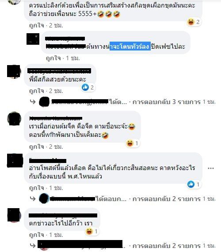This screenshot has height=252, width=221.
Task: Click ถูกใจ under the "ตกข่าวอะไรไปอีกว้า เรา" comment
Action: click(x=37, y=235)
